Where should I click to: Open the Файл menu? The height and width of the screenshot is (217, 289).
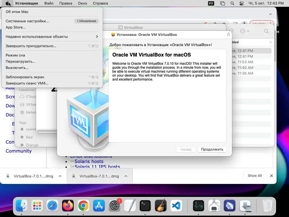pyautogui.click(x=49, y=3)
